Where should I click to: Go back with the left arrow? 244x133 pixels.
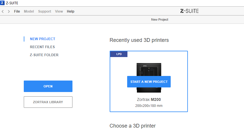point(3,11)
